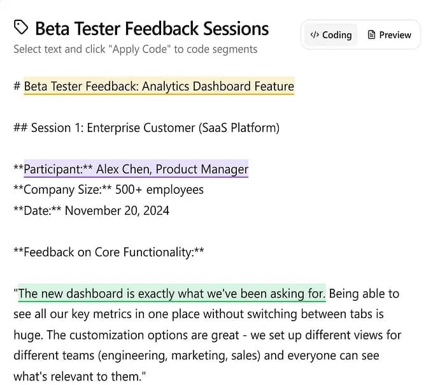Screen dimensions: 433x385
Task: Click 'Being able to' after the green highlight
Action: [x=364, y=293]
